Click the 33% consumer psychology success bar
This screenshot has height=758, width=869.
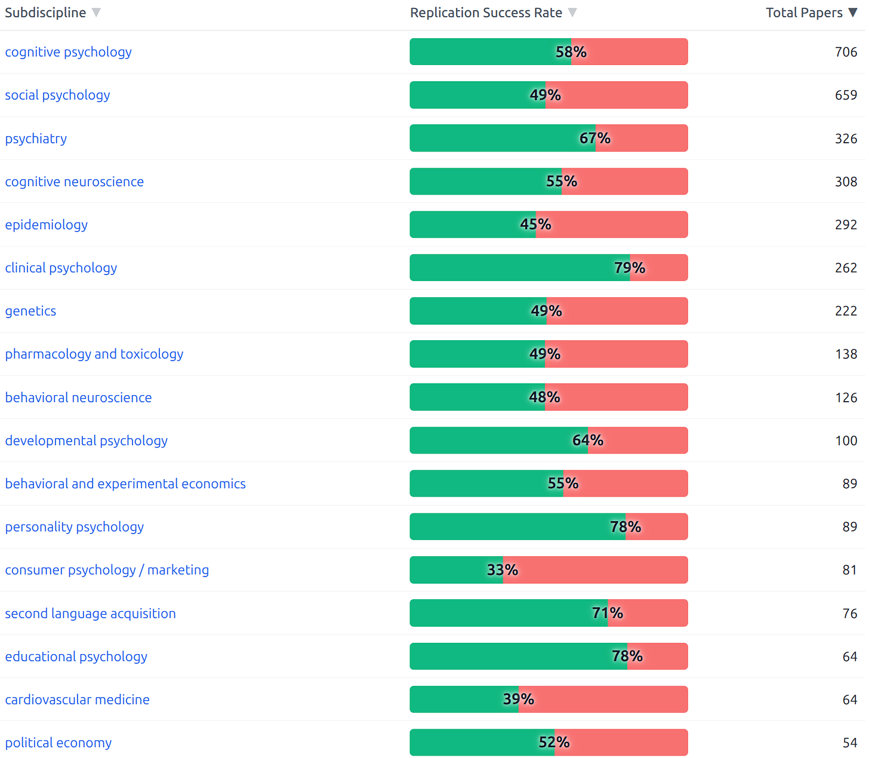point(548,570)
